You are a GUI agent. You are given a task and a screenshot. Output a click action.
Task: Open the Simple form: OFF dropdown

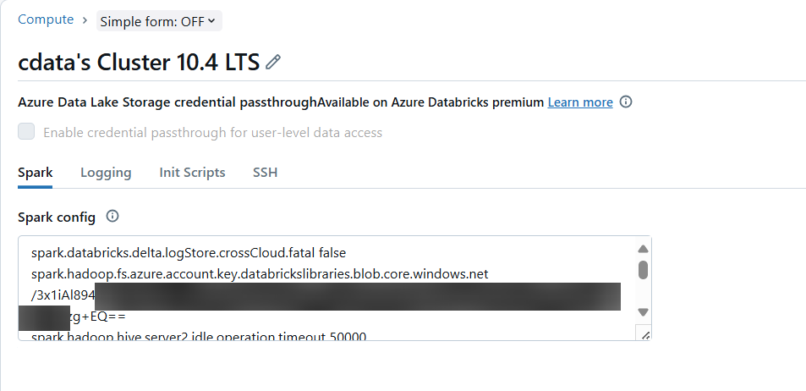coord(158,21)
